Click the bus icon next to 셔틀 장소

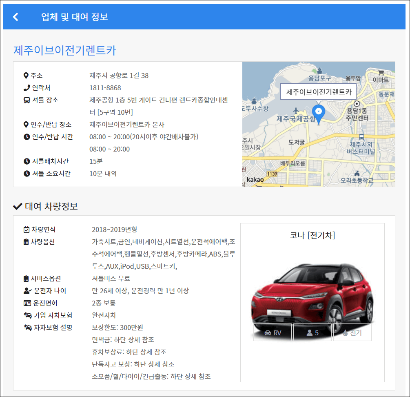point(27,100)
